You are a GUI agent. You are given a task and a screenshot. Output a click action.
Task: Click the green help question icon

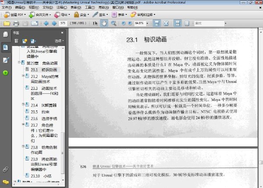(6, 73)
